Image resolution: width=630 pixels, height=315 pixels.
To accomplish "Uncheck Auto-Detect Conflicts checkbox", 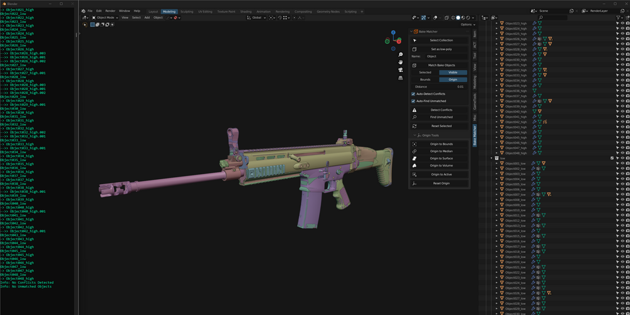I will coord(413,94).
